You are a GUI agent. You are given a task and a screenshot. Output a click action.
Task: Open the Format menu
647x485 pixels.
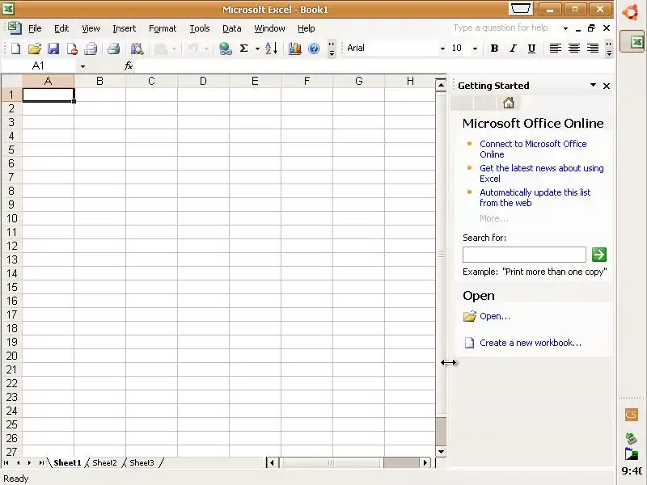[x=163, y=28]
